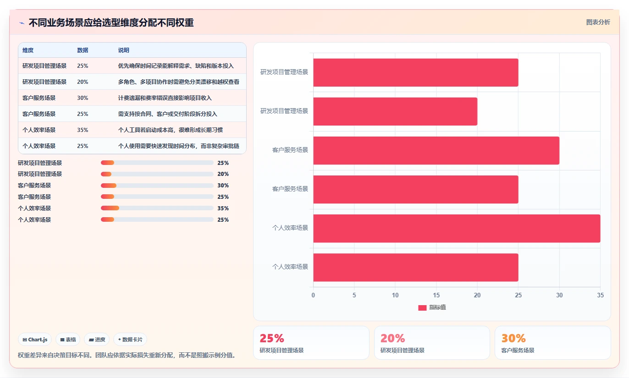Open the 30% 客户服务场景 data card
The image size is (629, 378).
pos(553,343)
